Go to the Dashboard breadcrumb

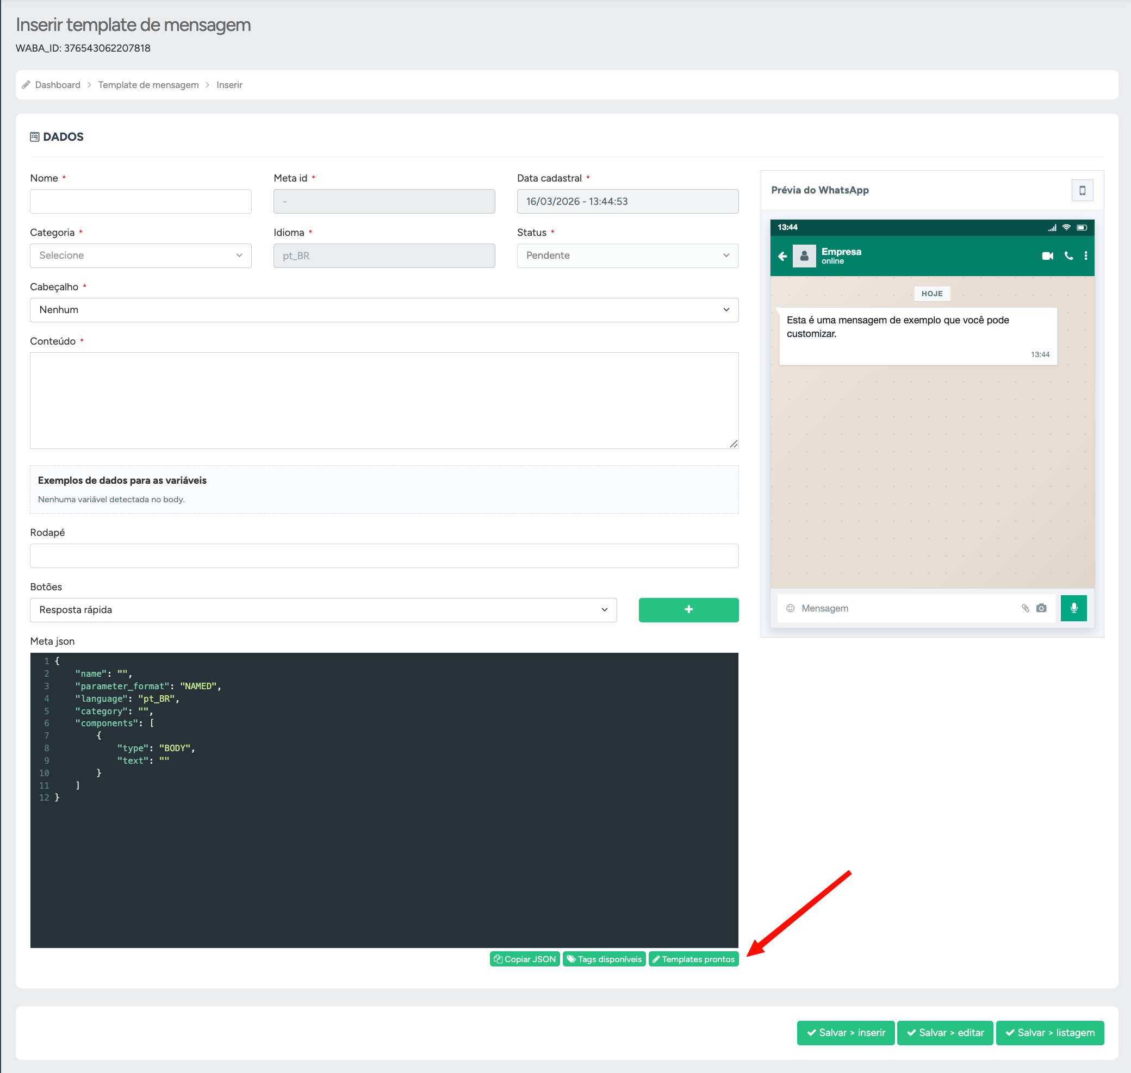click(x=57, y=85)
